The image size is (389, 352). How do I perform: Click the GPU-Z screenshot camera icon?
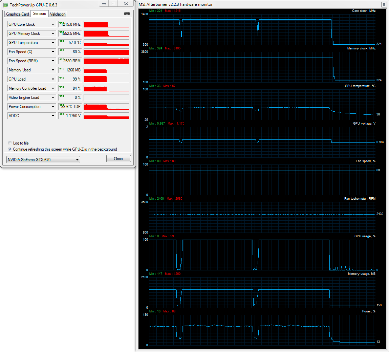(127, 14)
